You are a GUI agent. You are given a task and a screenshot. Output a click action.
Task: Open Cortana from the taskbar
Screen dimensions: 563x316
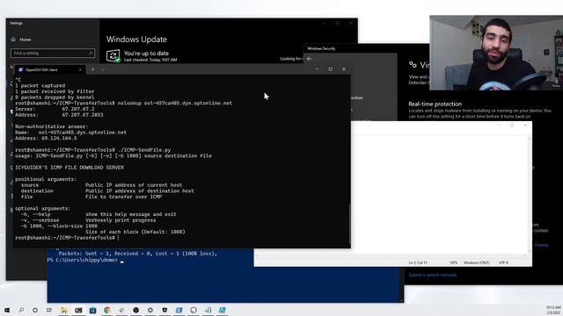click(35, 310)
